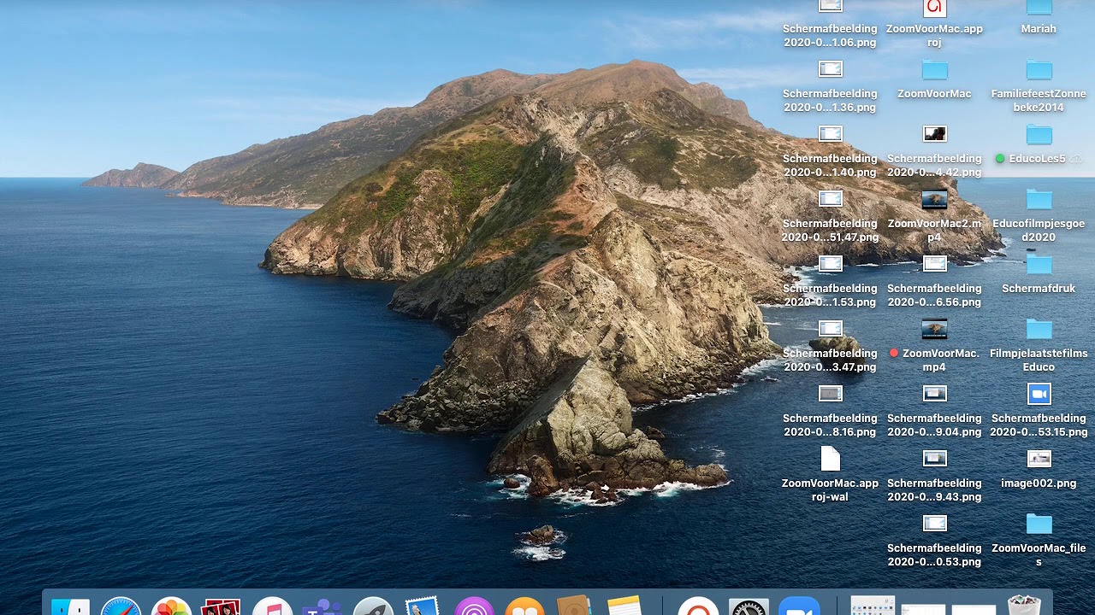Viewport: 1095px width, 615px height.
Task: Select Schermafbeelding 2020-0...6.56.png
Action: [x=934, y=280]
